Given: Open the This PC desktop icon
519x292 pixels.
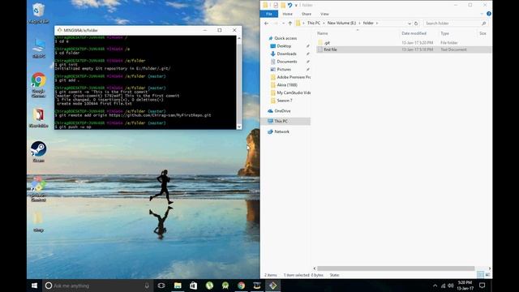Looking at the screenshot, I should [x=39, y=49].
